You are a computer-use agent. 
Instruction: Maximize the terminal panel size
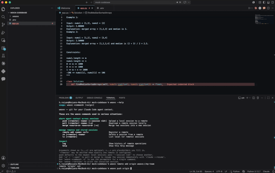pos(268,98)
